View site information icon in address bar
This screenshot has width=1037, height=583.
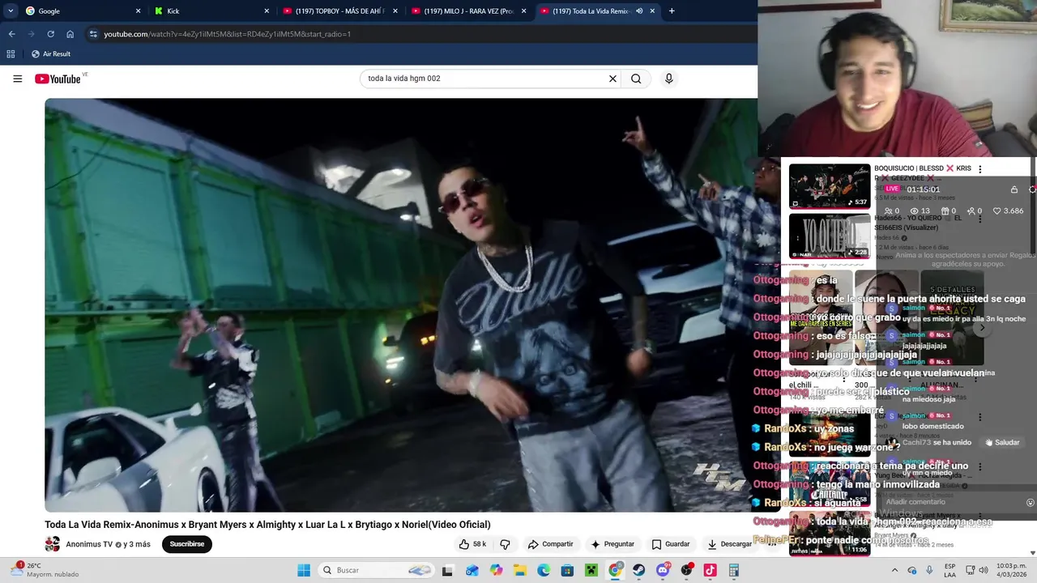point(93,34)
